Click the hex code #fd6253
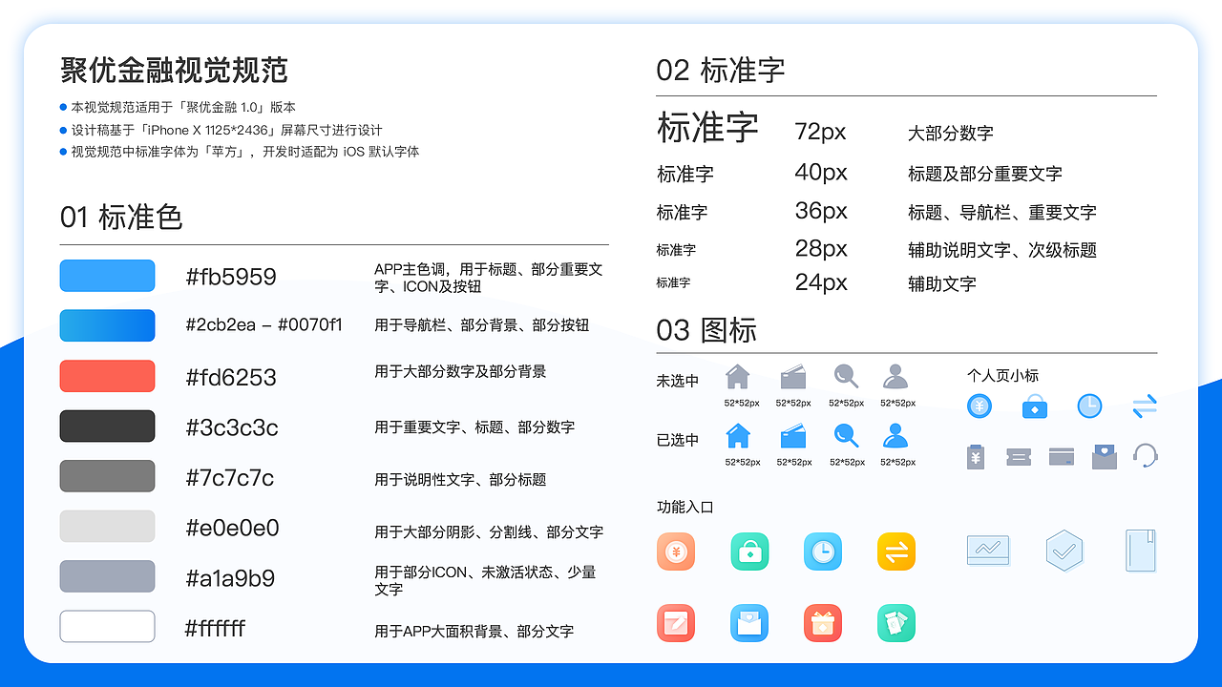The height and width of the screenshot is (687, 1222). (x=231, y=377)
